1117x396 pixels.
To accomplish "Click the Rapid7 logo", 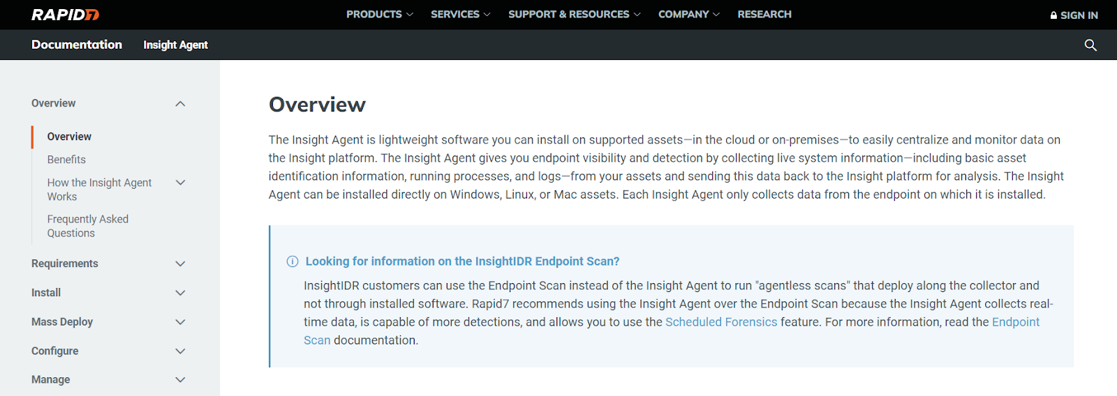I will click(x=66, y=15).
